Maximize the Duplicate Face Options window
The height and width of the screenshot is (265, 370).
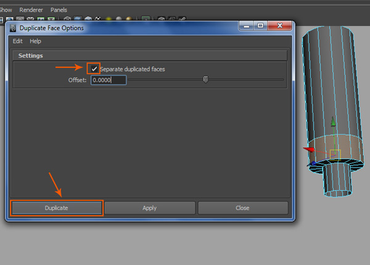click(261, 27)
